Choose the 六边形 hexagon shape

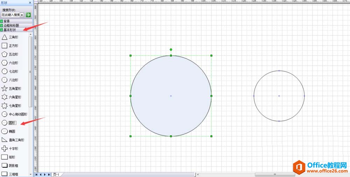pyautogui.click(x=10, y=63)
